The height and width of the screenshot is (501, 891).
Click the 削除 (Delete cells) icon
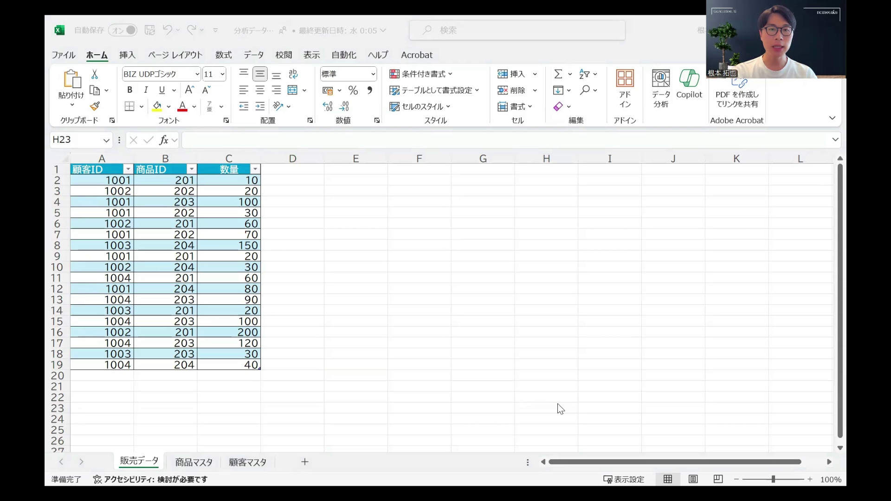coord(514,90)
